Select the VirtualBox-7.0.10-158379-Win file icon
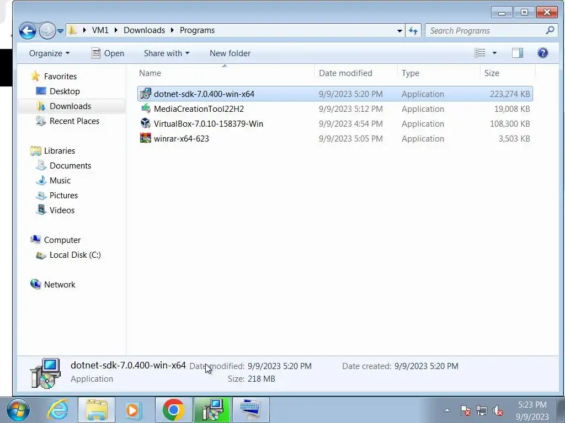565x423 pixels. (x=146, y=123)
